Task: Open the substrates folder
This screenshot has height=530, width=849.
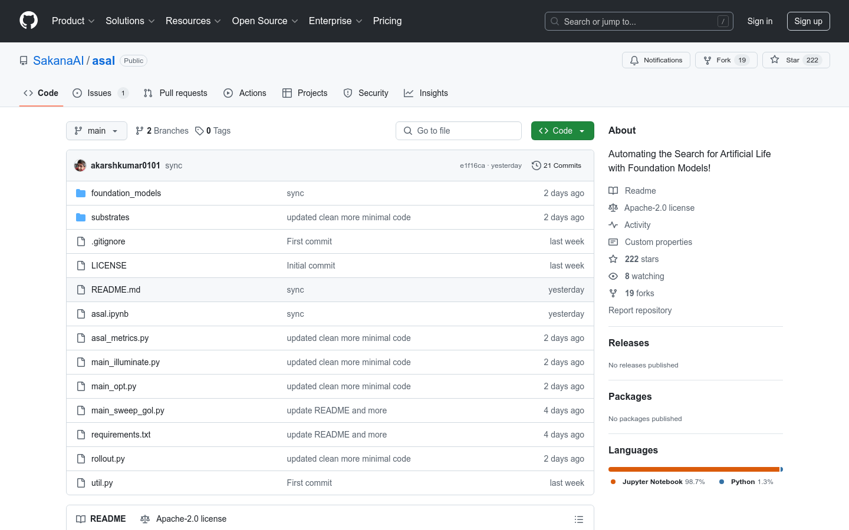Action: 110,217
